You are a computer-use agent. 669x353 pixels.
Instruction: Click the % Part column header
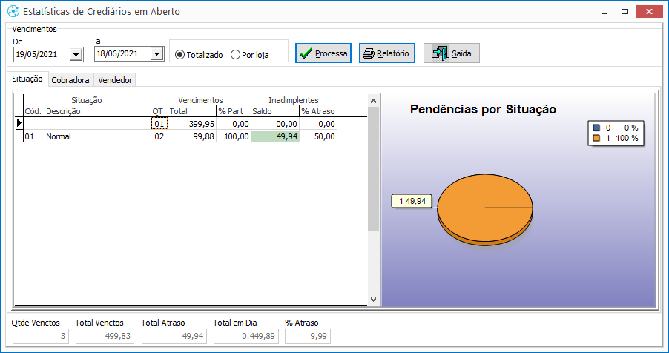tap(234, 111)
